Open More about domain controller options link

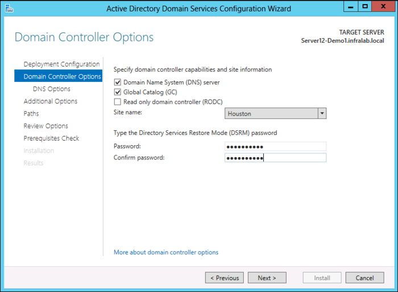coord(166,252)
